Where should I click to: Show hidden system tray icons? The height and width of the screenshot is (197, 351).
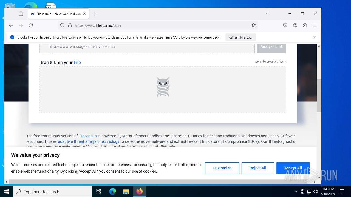[296, 192]
